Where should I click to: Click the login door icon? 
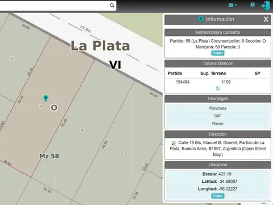tap(266, 5)
